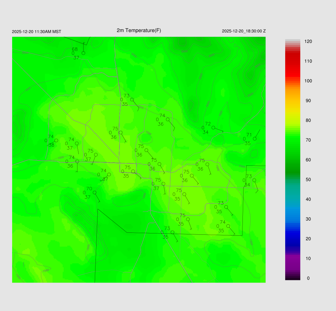The height and width of the screenshot is (311, 336).
Task: Click the 1000 elevation contour label
Action: (x=61, y=158)
